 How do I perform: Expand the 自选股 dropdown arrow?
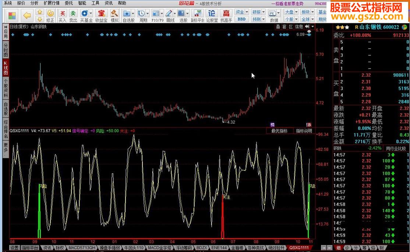133,13
